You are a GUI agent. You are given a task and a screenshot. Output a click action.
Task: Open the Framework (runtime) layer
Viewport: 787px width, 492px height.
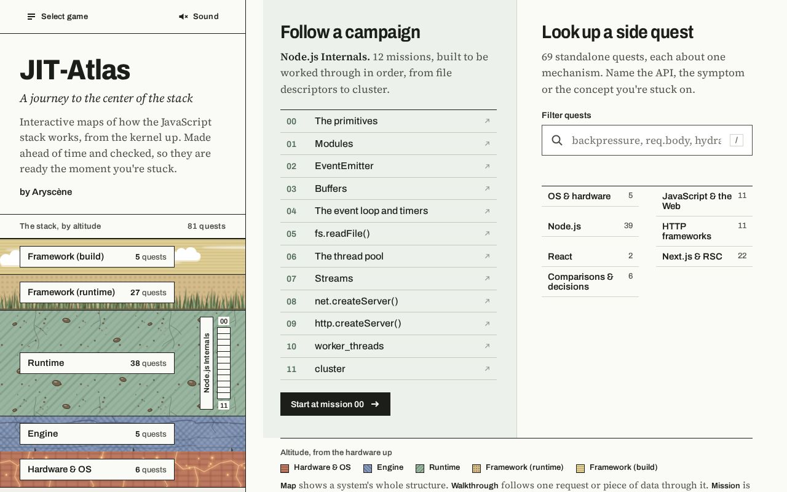point(97,292)
